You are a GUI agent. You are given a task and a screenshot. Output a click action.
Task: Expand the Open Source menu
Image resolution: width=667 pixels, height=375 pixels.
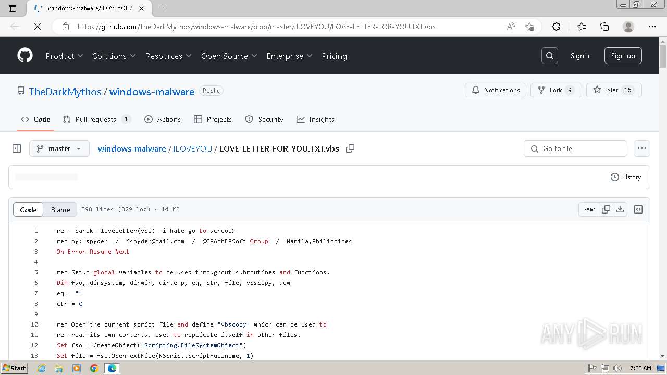229,56
